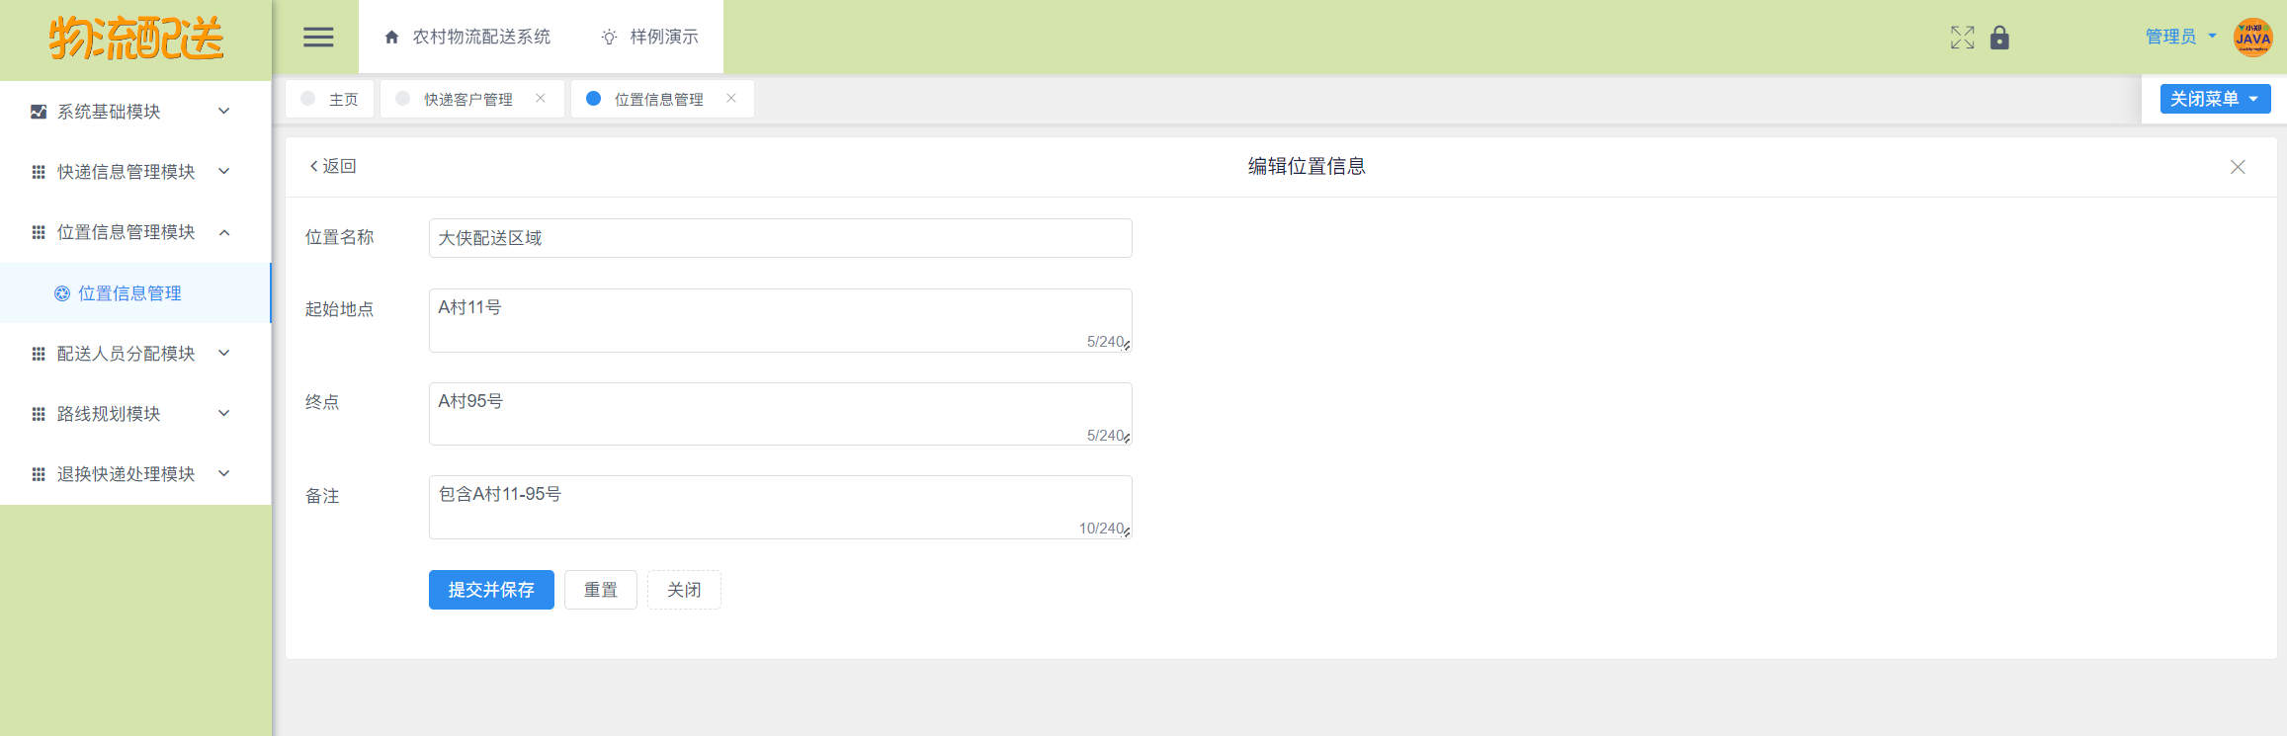Click 提交并保存 to submit the form

[x=491, y=590]
